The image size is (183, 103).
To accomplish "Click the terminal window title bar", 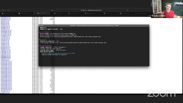I will 94,25.
